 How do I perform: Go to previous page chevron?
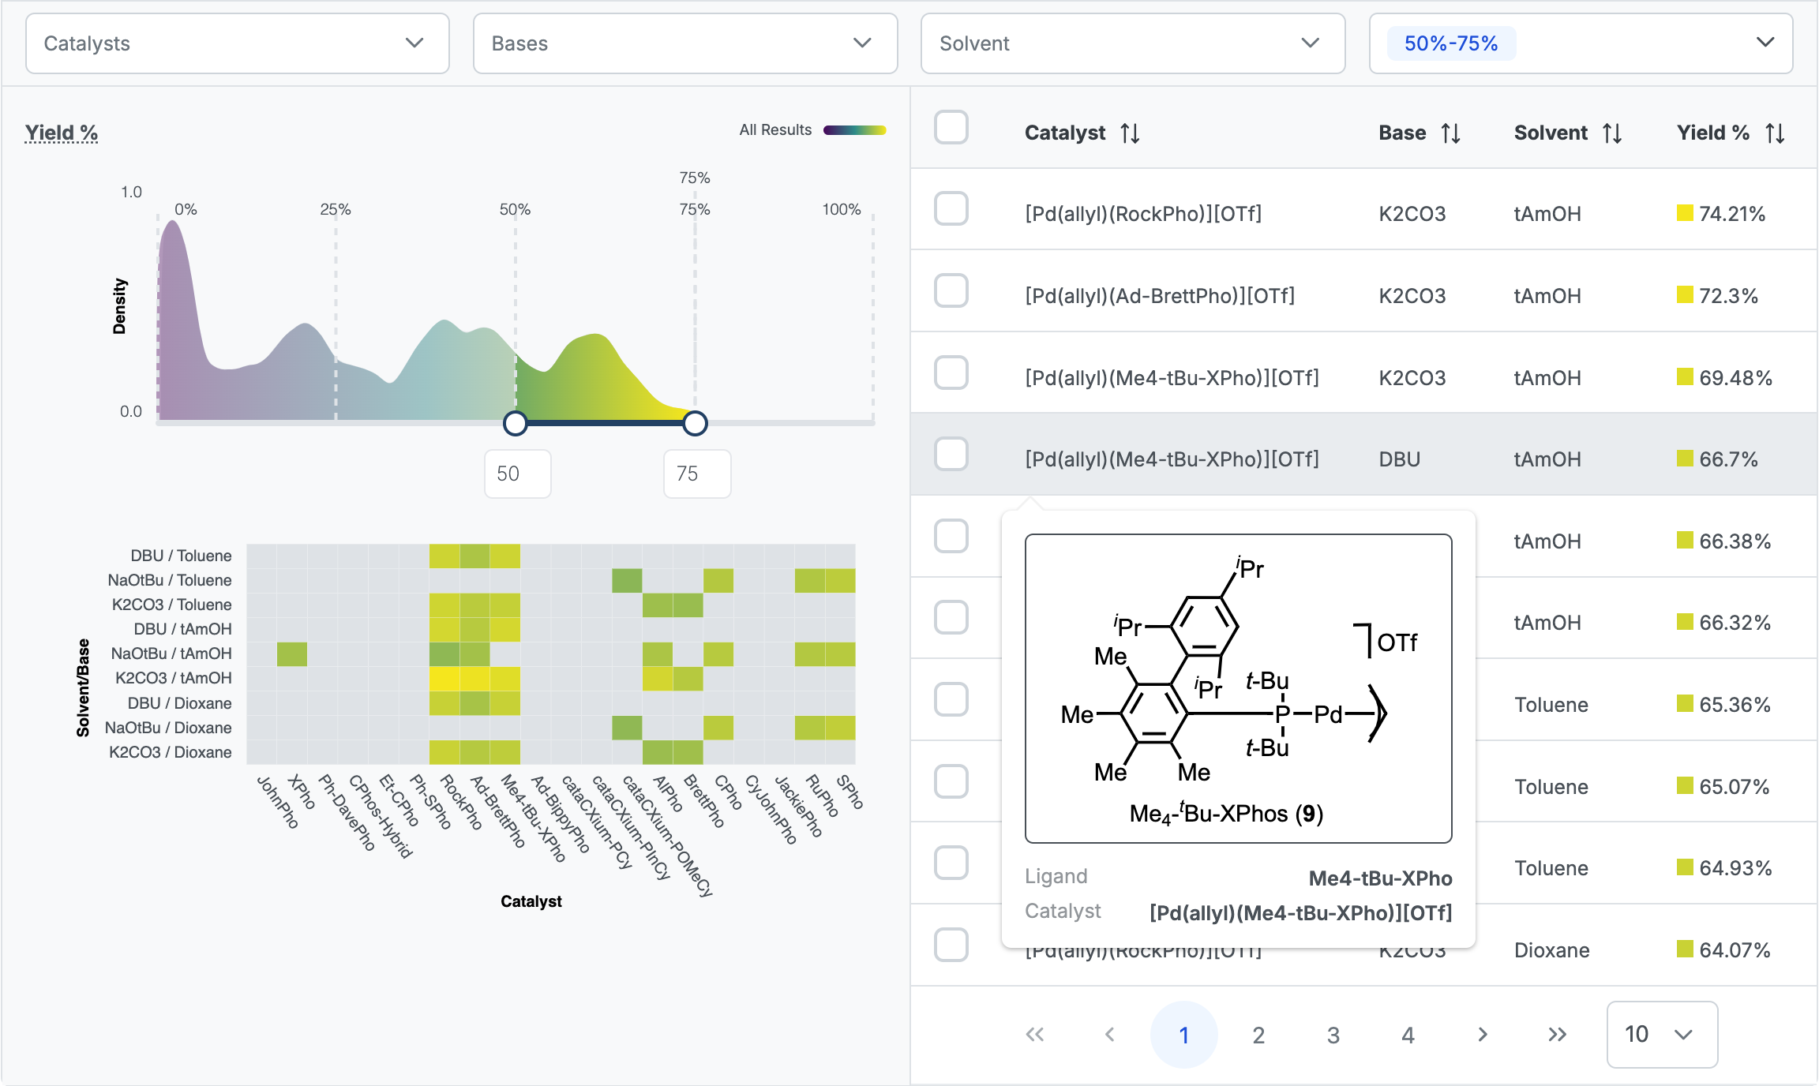1109,1035
